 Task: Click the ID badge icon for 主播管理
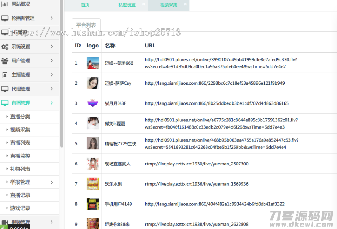coord(5,75)
